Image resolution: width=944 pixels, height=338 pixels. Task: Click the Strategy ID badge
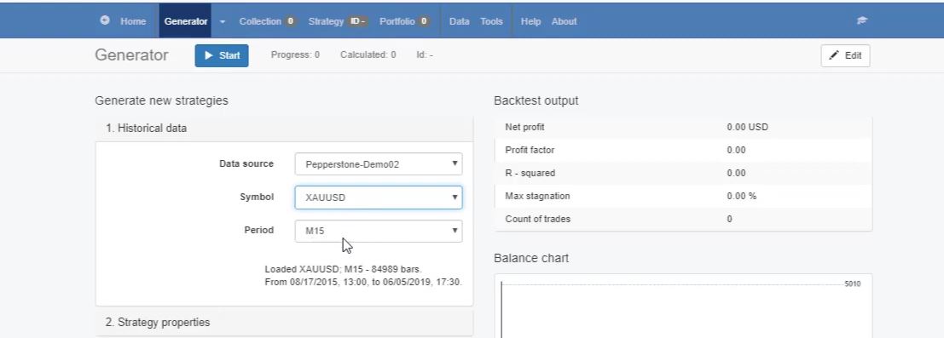pos(358,21)
